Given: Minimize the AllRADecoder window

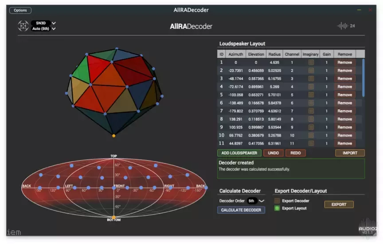Looking at the screenshot, I should 359,10.
